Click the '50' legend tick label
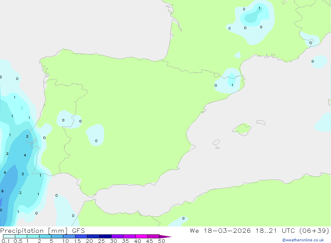331x243 pixels. [x=162, y=241]
